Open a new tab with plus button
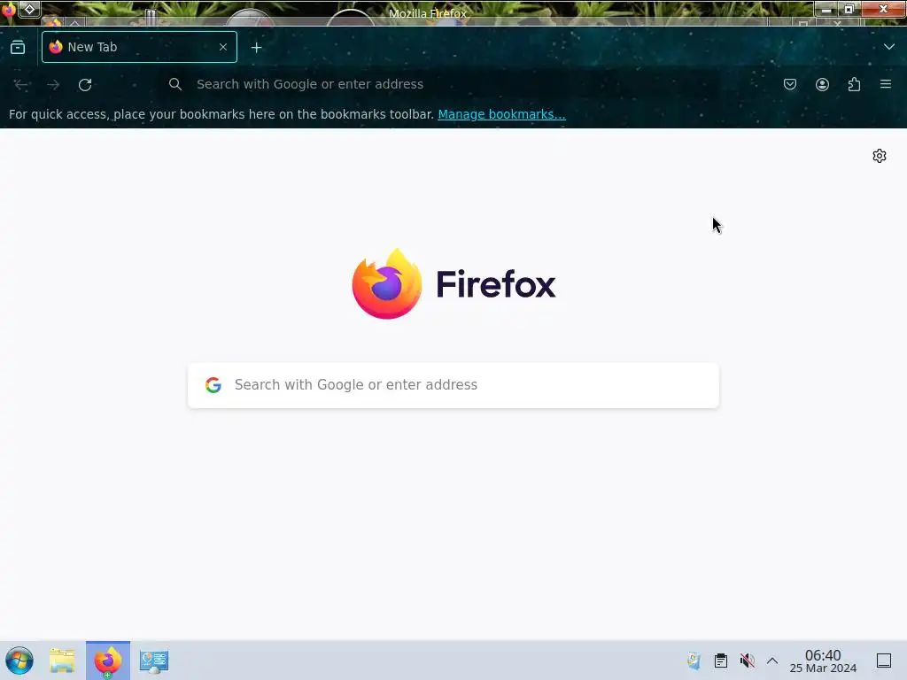Image resolution: width=907 pixels, height=680 pixels. 256,48
